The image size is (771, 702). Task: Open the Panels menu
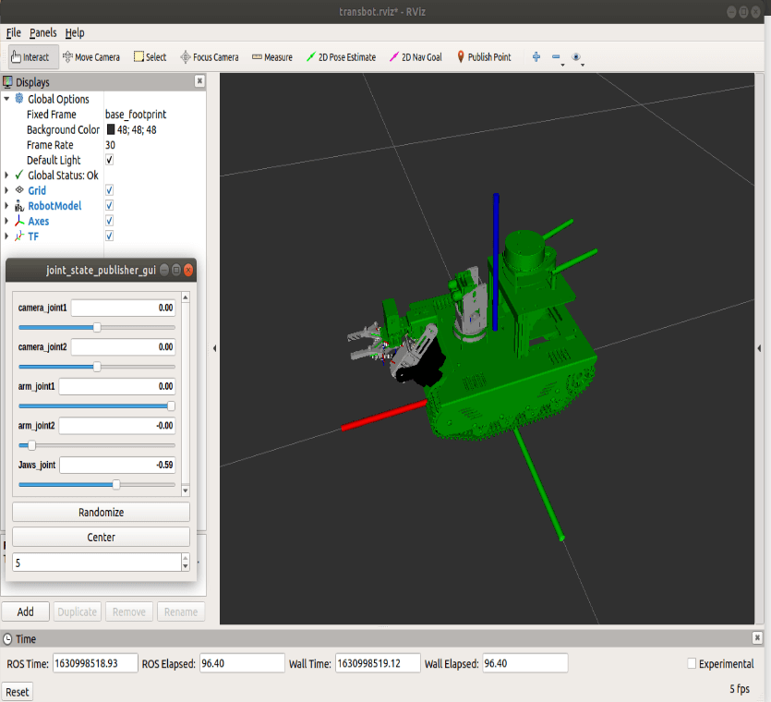click(x=42, y=33)
